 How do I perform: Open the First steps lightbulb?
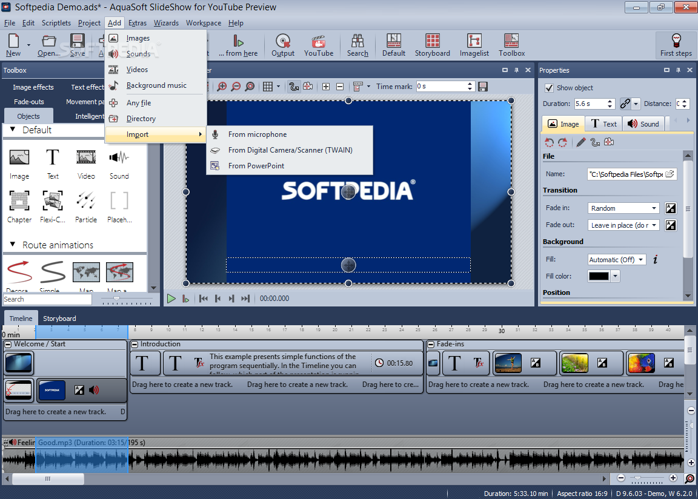point(676,45)
